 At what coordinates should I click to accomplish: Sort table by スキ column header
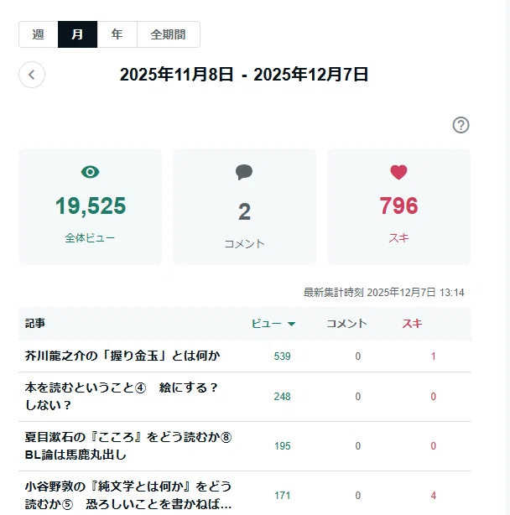coord(412,324)
